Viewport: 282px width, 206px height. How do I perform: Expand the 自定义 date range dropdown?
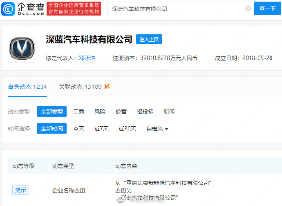tap(157, 128)
